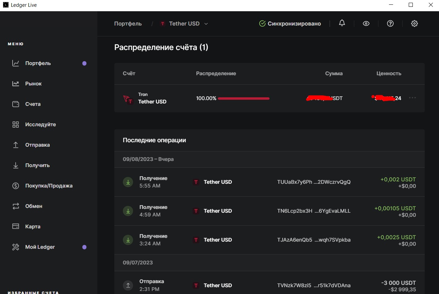Sort by the Счёт column header
The width and height of the screenshot is (439, 294).
pos(129,73)
